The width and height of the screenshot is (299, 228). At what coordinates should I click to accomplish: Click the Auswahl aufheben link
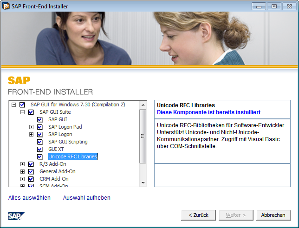pos(87,198)
